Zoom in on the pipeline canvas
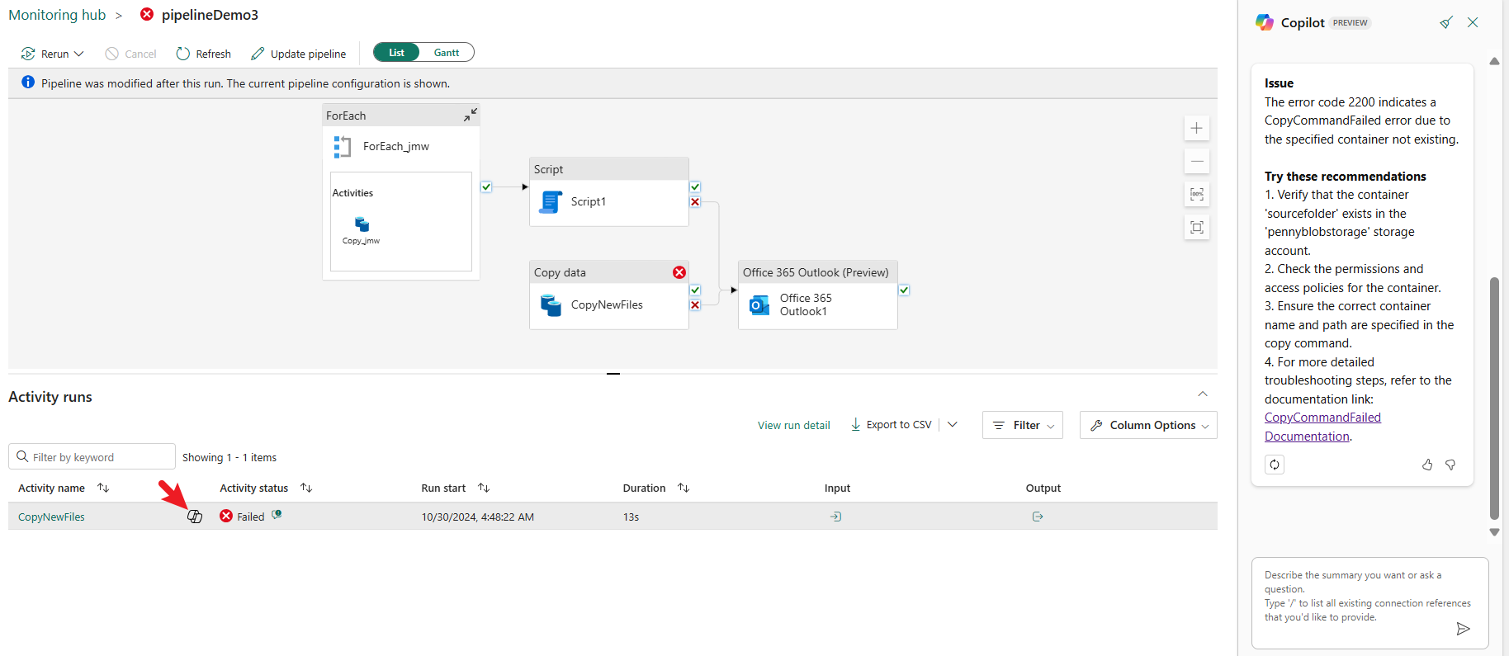The height and width of the screenshot is (656, 1509). point(1197,128)
